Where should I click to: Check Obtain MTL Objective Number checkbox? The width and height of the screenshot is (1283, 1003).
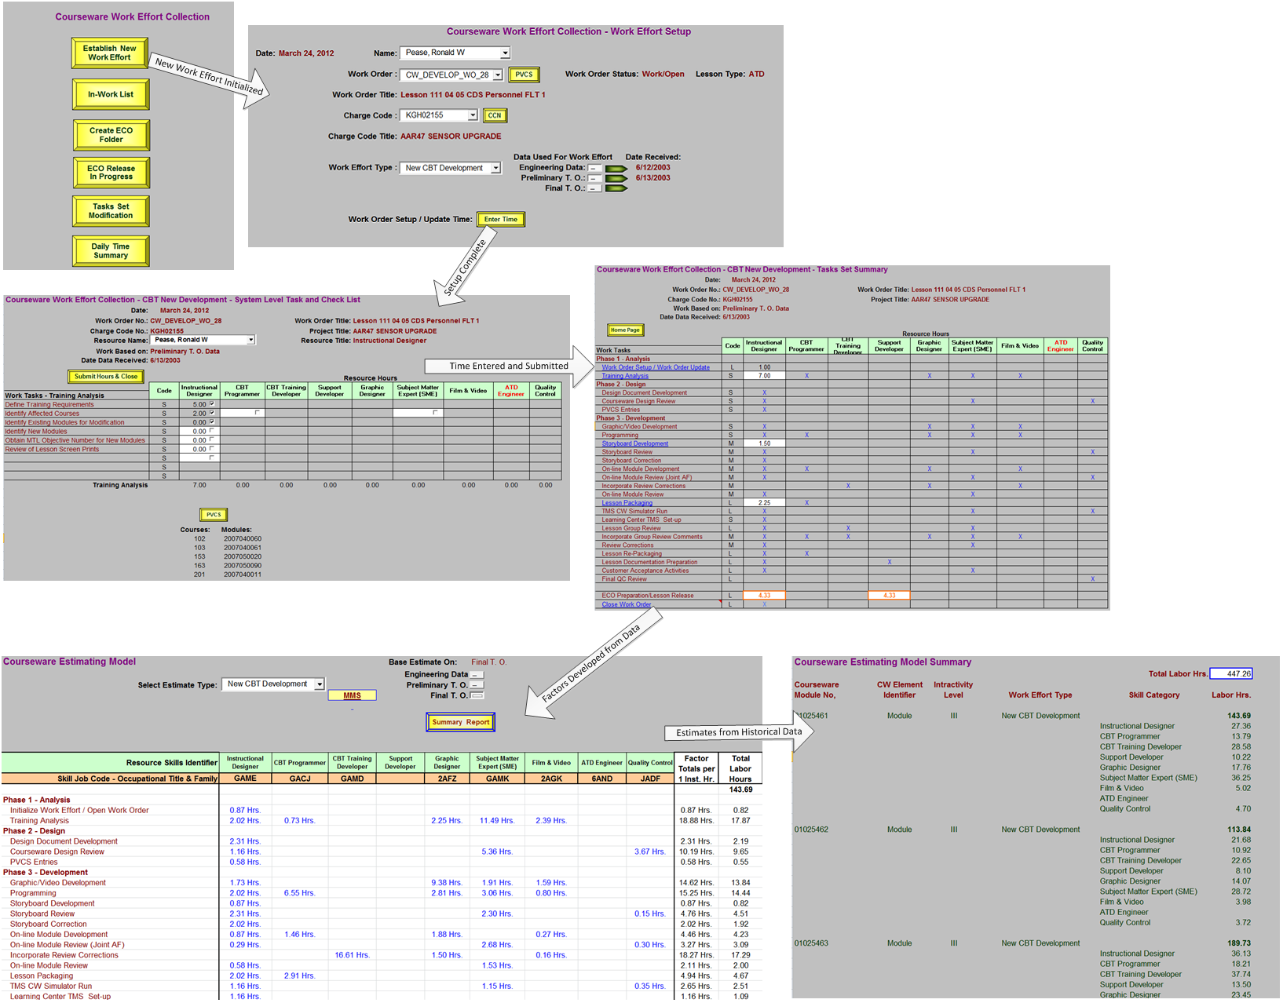(x=212, y=439)
